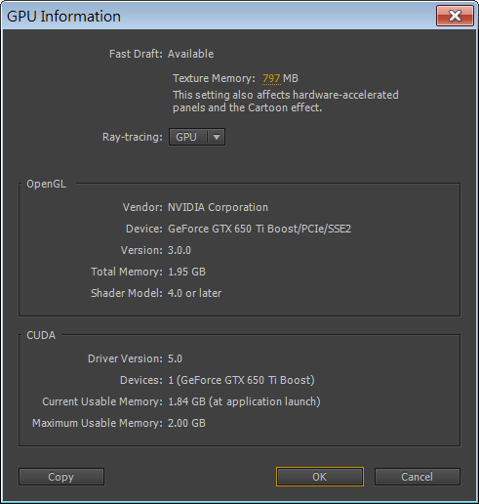The height and width of the screenshot is (504, 479).
Task: Click OpenGL version '3.0.0'
Action: click(x=180, y=250)
